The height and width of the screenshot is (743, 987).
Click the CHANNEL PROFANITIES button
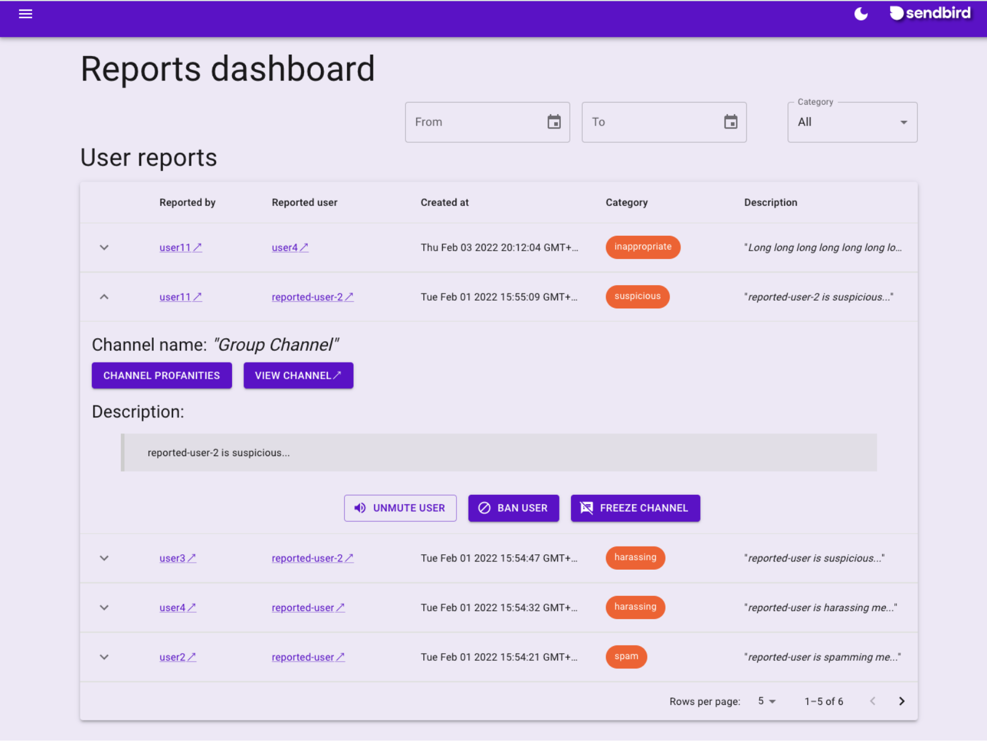(161, 375)
